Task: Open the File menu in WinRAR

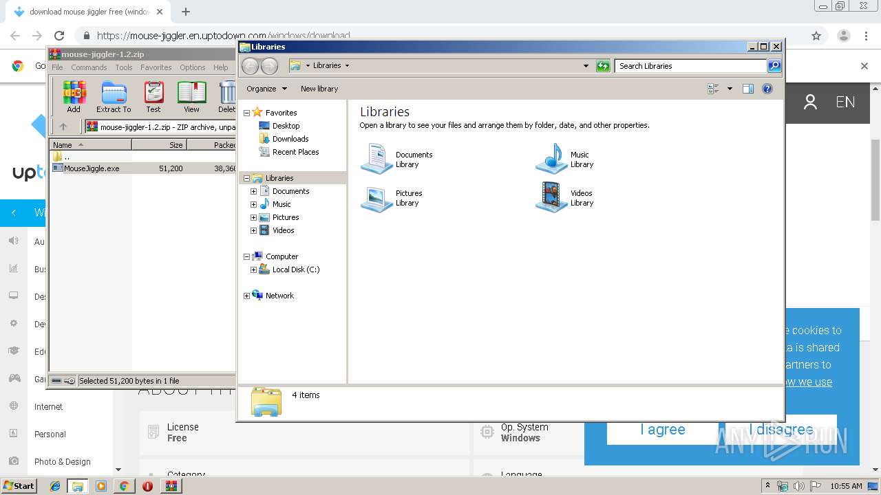Action: pos(57,67)
